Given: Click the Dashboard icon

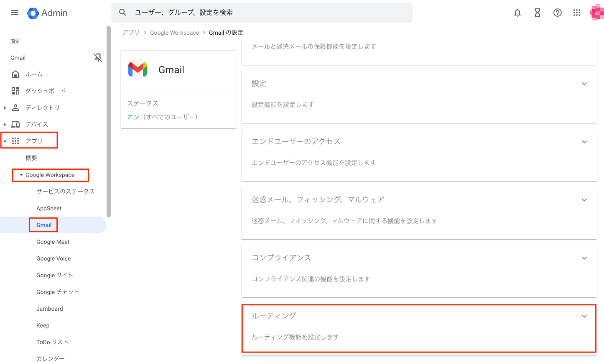Looking at the screenshot, I should click(15, 91).
